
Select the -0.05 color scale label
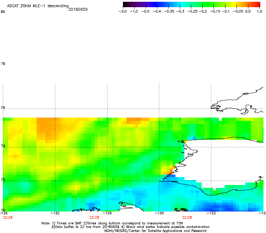[238, 11]
